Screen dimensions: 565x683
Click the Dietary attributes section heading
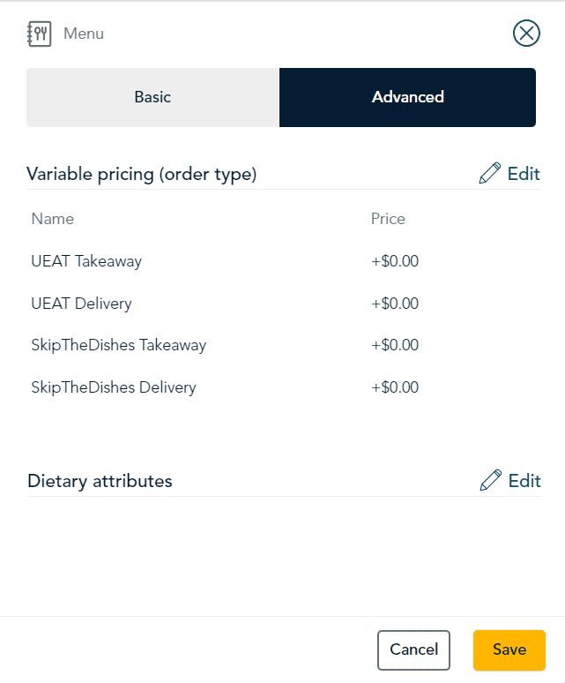(x=100, y=481)
